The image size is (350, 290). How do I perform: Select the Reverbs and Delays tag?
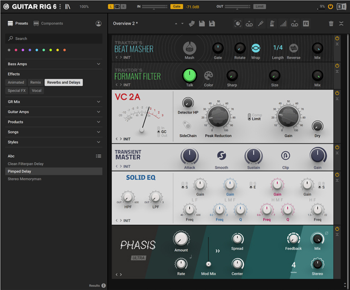point(64,83)
